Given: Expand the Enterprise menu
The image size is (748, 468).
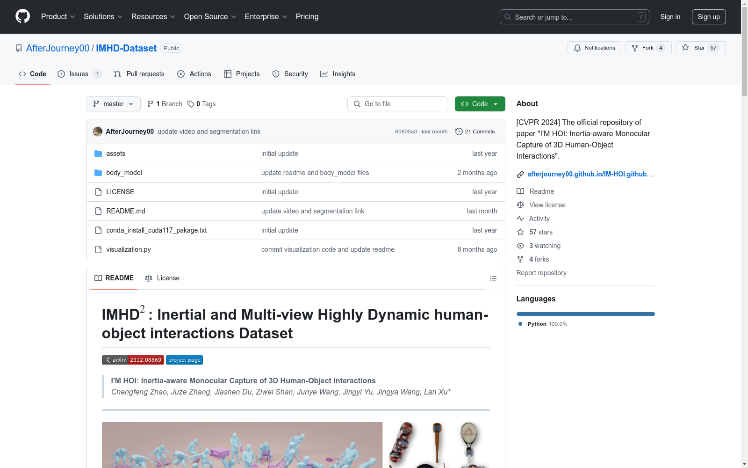Looking at the screenshot, I should (x=266, y=16).
